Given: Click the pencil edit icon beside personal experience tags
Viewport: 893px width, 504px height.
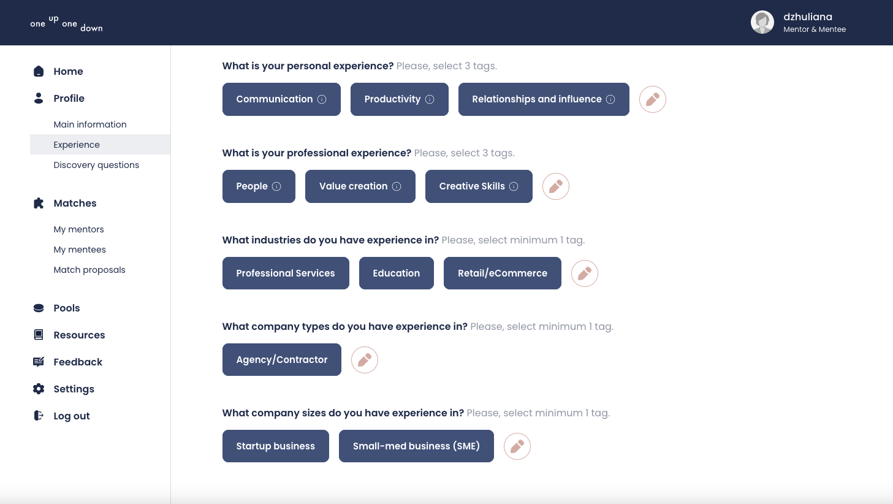Looking at the screenshot, I should [x=653, y=99].
